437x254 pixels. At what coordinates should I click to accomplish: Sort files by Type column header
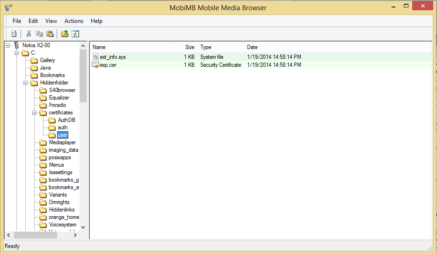coord(221,47)
